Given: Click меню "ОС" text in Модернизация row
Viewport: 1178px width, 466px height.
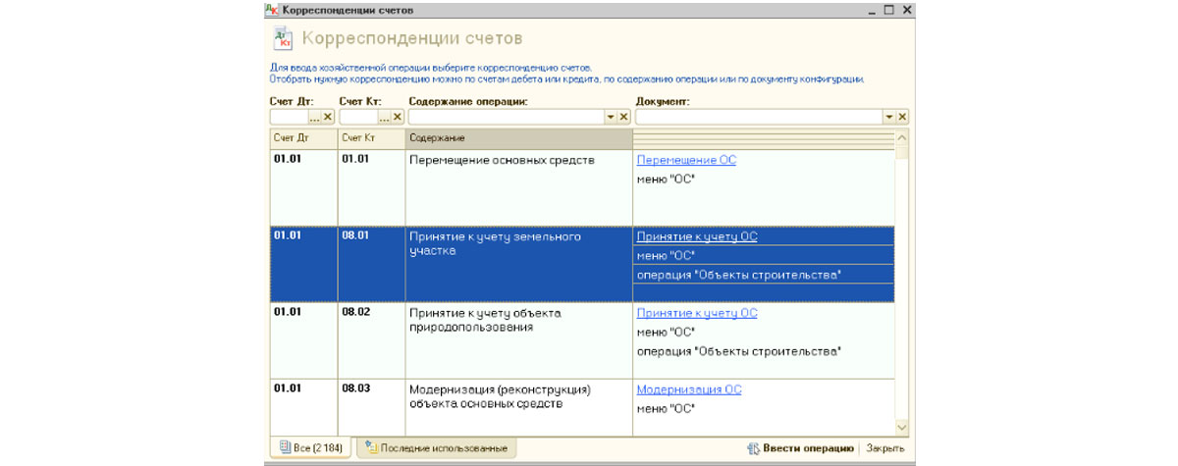Looking at the screenshot, I should pyautogui.click(x=666, y=408).
